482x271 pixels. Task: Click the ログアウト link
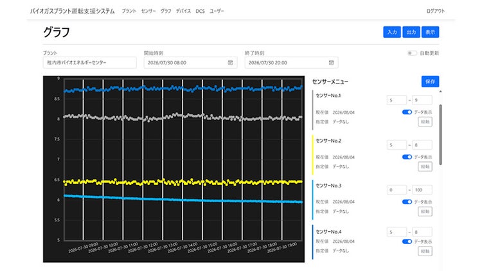[x=436, y=11]
